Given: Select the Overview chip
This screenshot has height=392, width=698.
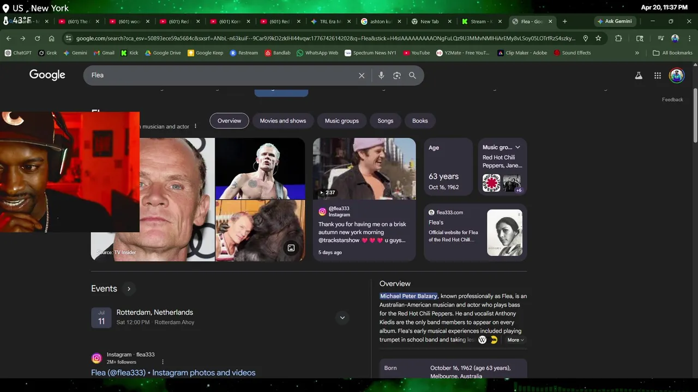Looking at the screenshot, I should click(229, 121).
